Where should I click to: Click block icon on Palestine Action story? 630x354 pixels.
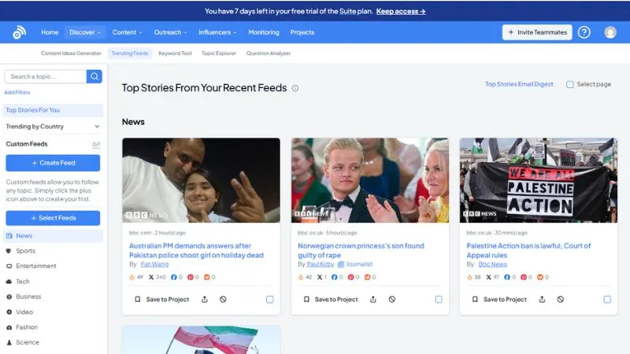coord(561,300)
